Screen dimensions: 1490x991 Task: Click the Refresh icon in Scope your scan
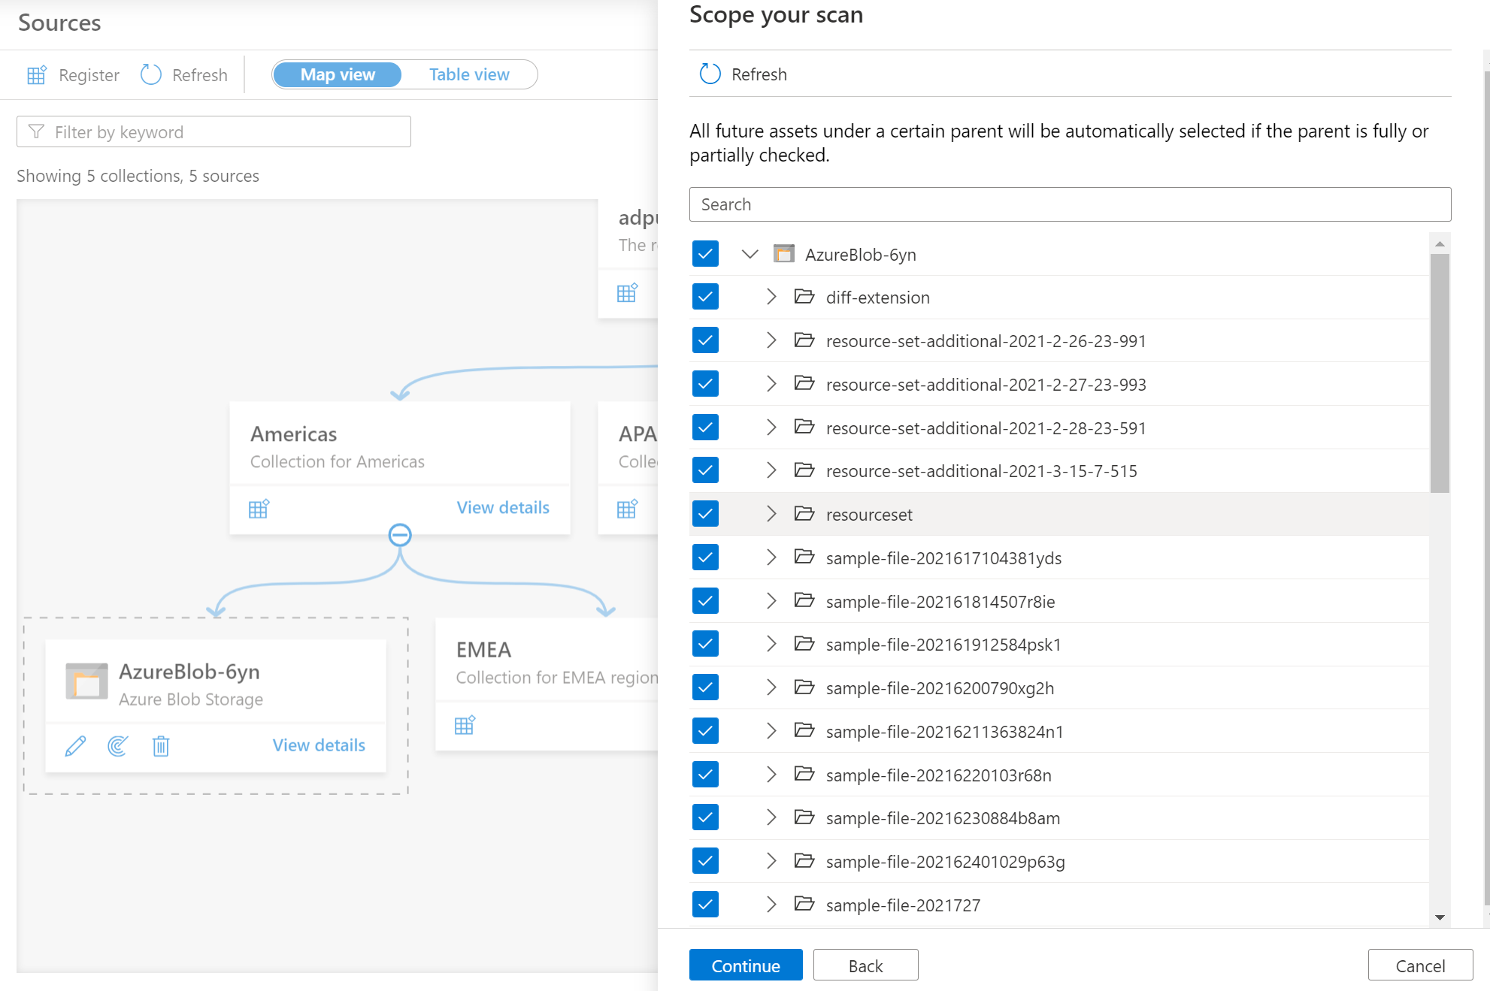(x=707, y=74)
